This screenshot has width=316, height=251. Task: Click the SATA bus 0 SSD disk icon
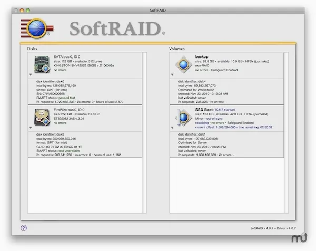point(42,64)
